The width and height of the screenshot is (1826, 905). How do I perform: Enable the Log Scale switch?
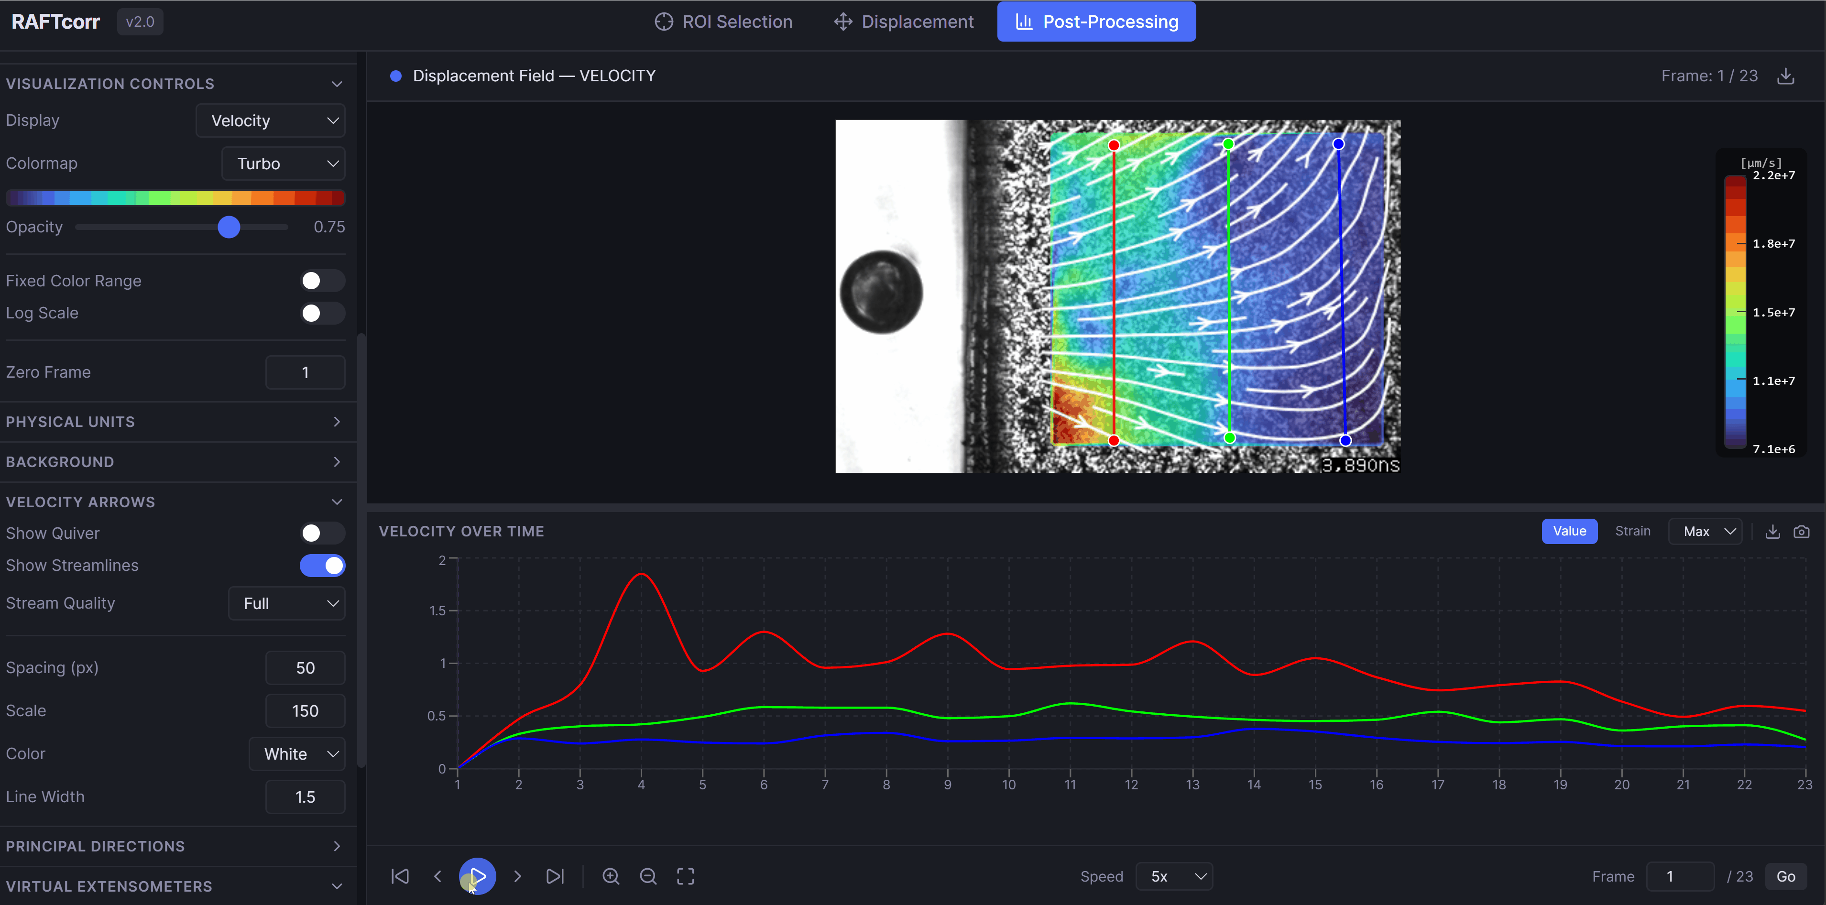point(322,313)
